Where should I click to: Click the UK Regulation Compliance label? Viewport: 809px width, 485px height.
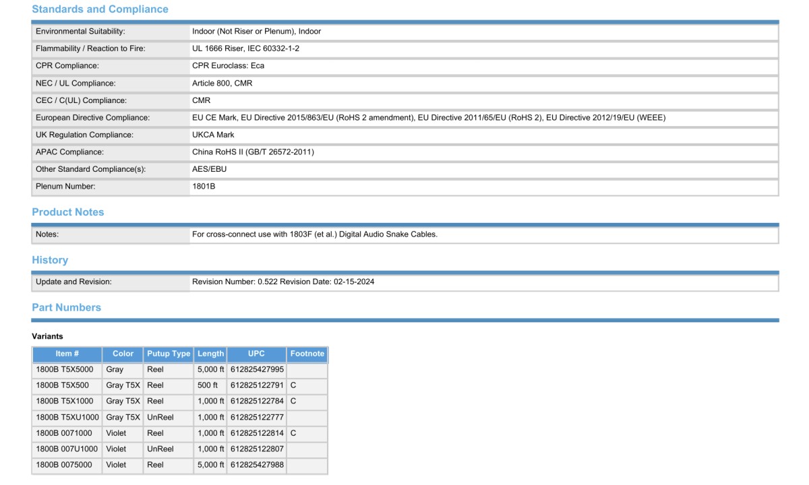point(84,135)
